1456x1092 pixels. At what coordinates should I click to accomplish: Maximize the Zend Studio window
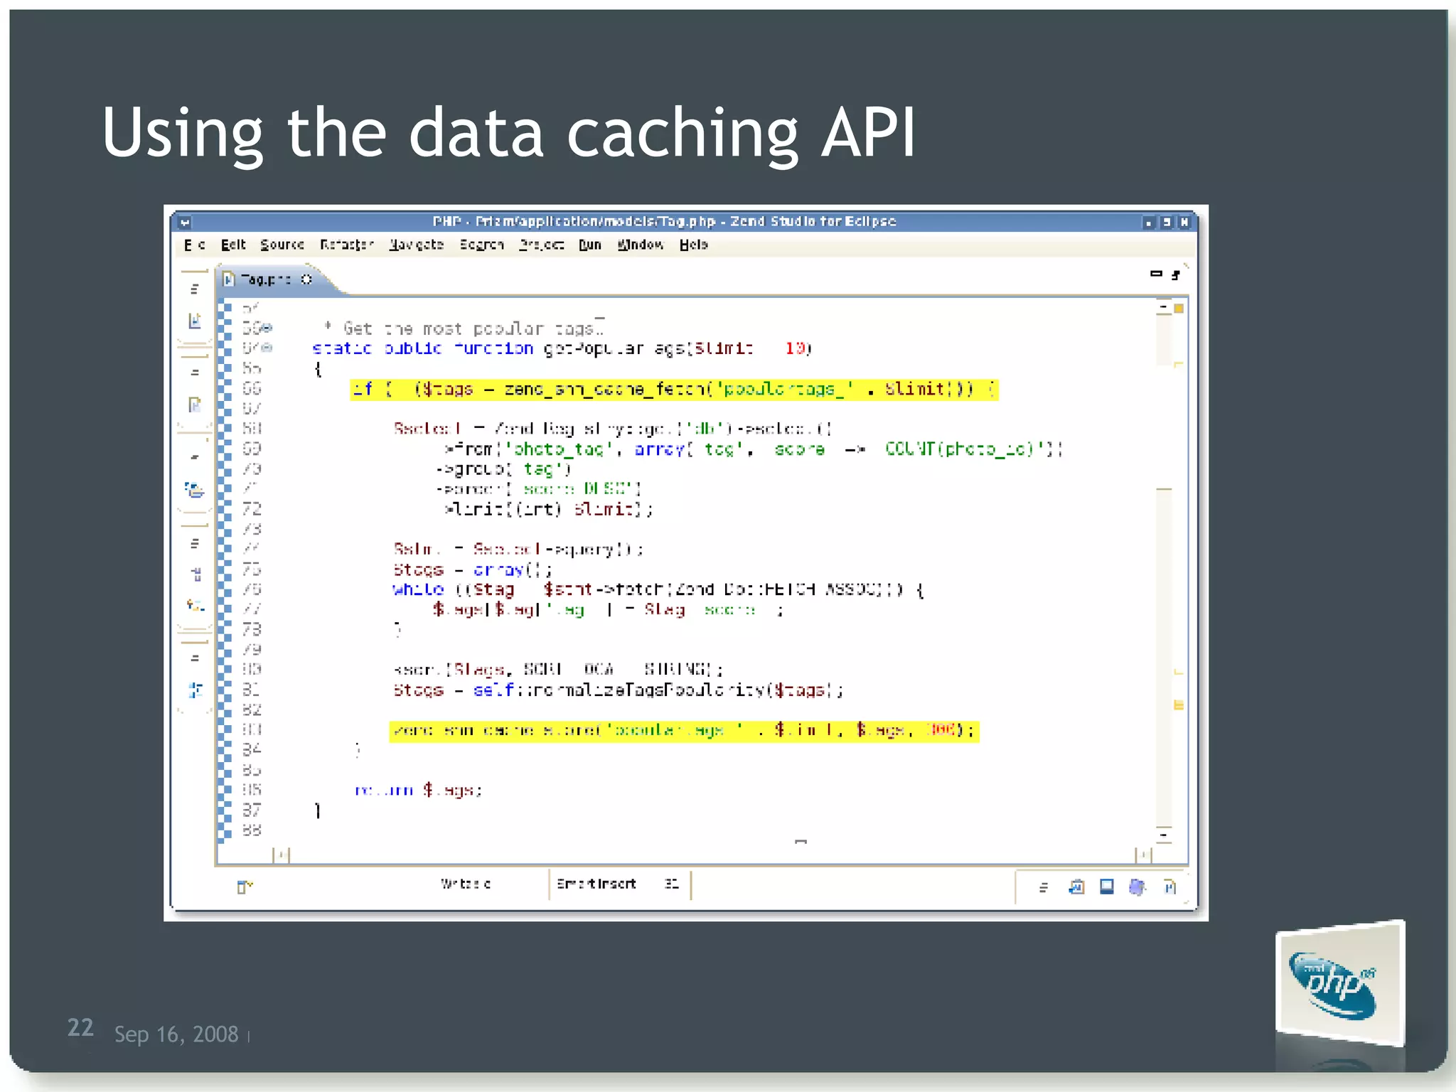pos(1166,223)
